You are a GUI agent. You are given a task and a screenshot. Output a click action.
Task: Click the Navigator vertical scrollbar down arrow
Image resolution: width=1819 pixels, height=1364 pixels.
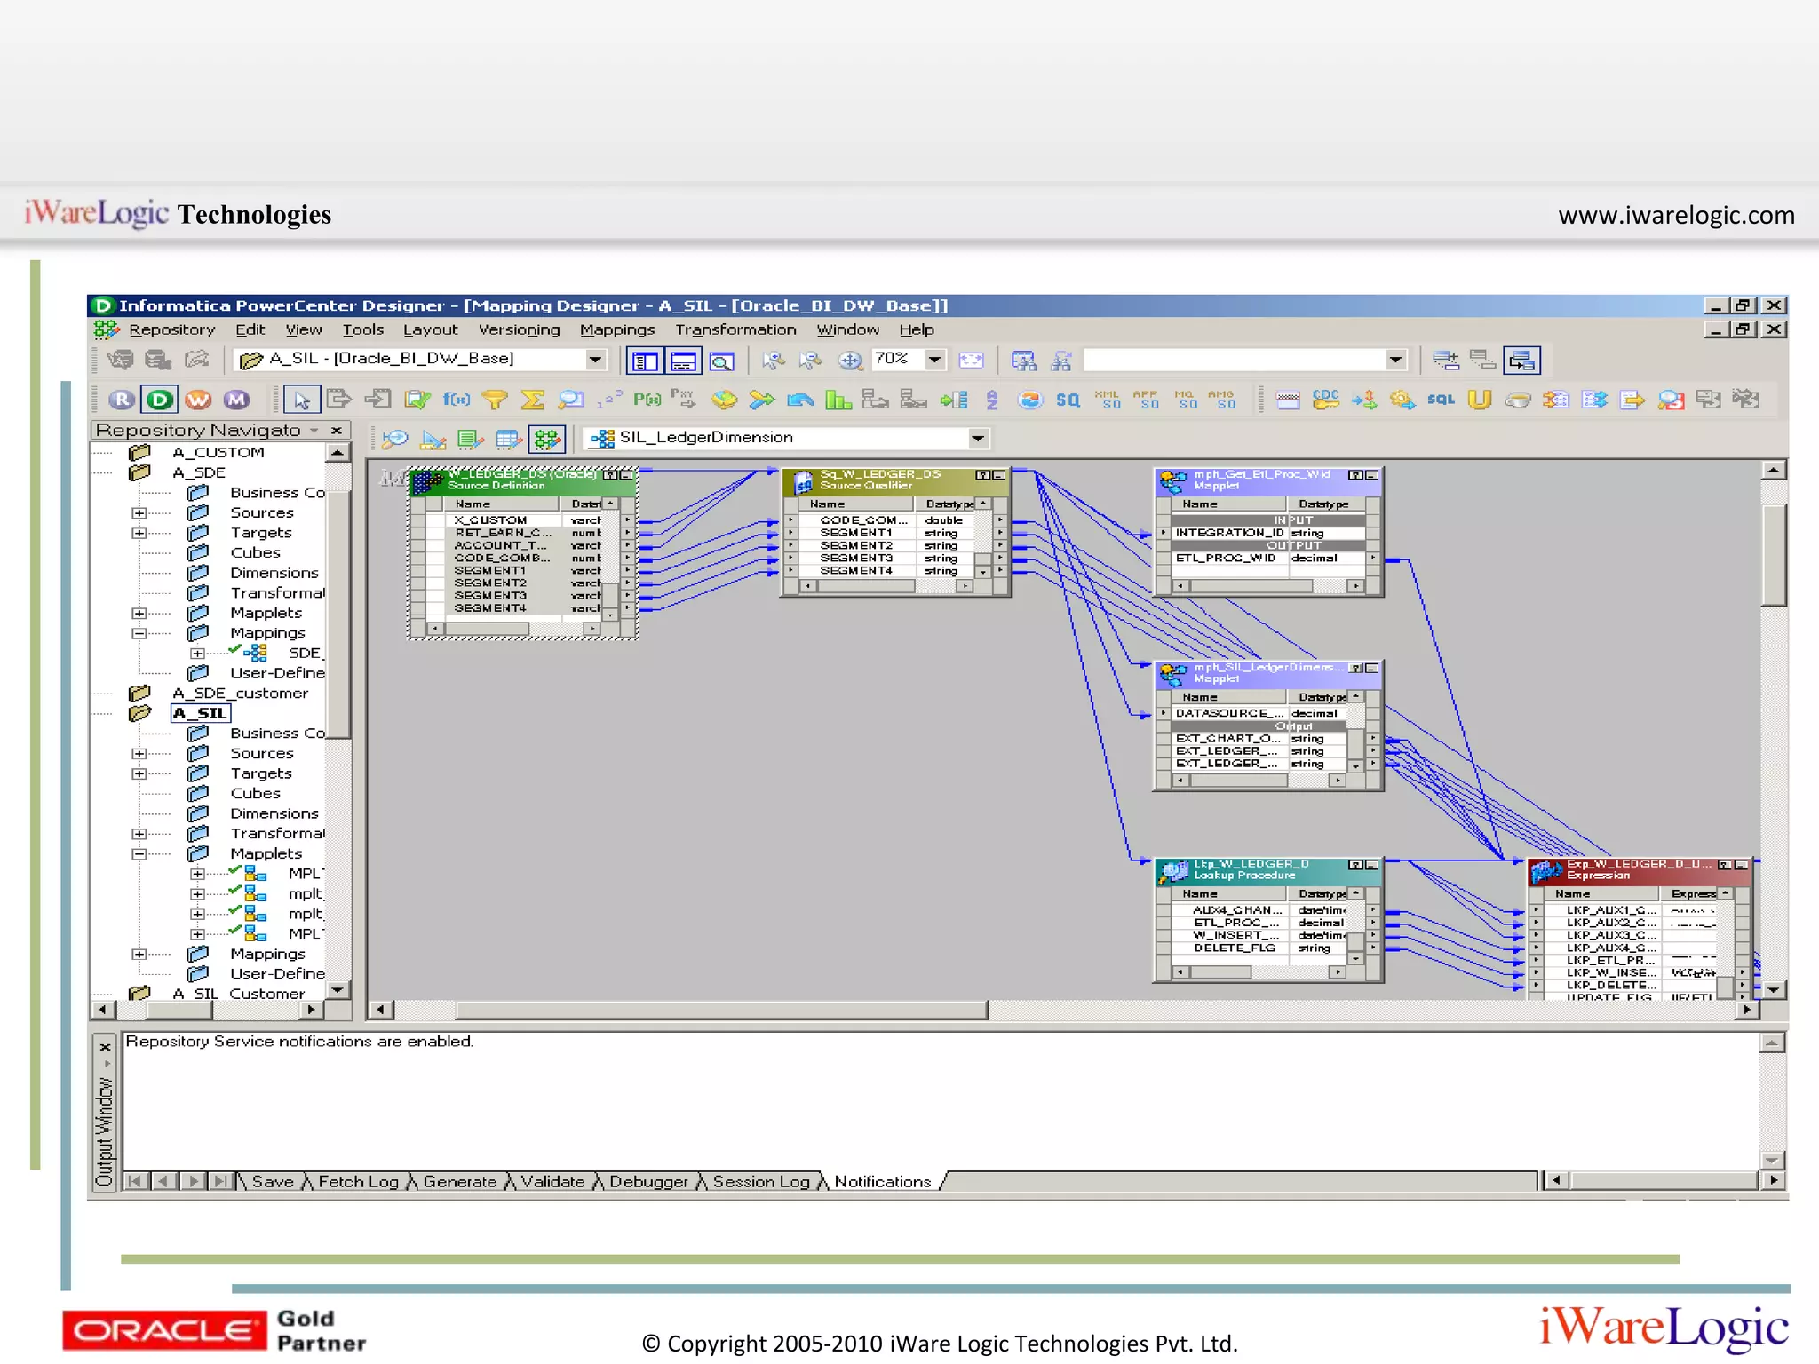(338, 990)
